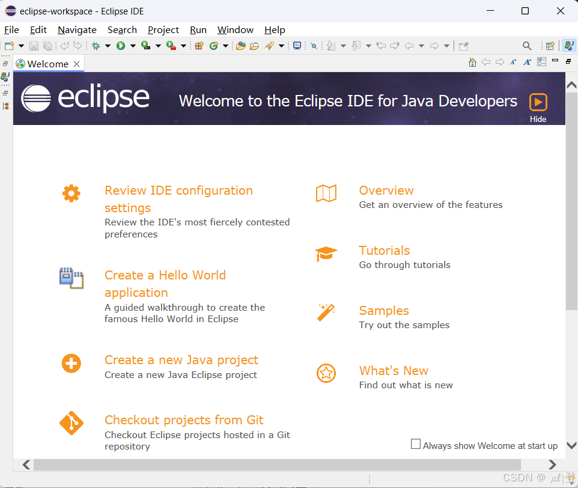
Task: Enable Always show Welcome at start up
Action: 415,444
